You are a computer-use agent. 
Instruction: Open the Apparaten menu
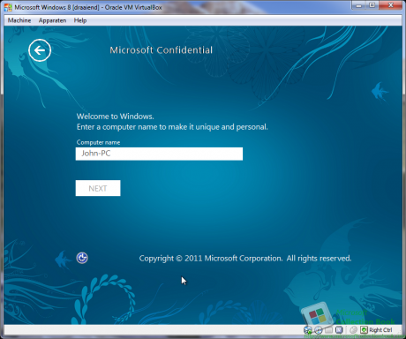click(x=52, y=20)
